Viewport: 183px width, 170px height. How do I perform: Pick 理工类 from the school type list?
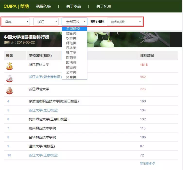click(x=71, y=53)
